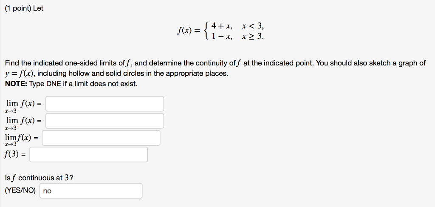Click the "Is f continuous at 3?" question
Image resolution: width=435 pixels, height=207 pixels.
tap(39, 178)
